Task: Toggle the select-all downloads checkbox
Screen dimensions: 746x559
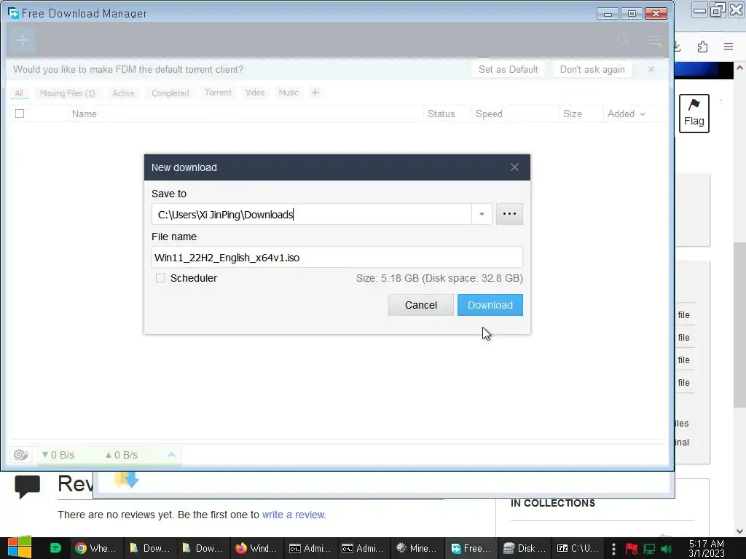Action: (20, 114)
